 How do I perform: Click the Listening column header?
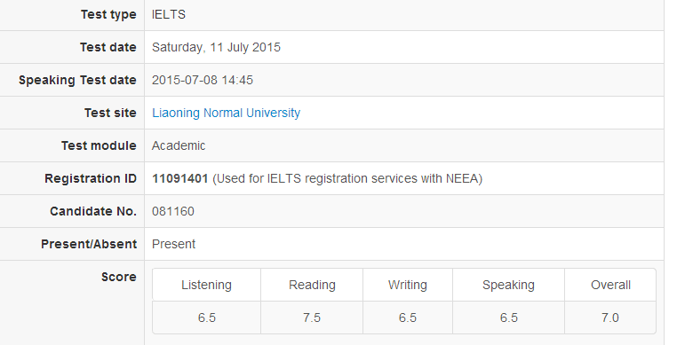(206, 285)
